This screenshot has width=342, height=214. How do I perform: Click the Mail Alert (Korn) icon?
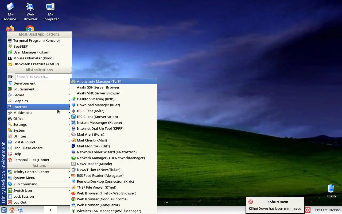pos(73,134)
